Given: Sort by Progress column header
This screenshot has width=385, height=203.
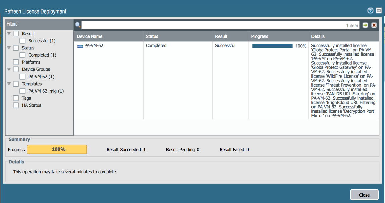Looking at the screenshot, I should click(279, 36).
